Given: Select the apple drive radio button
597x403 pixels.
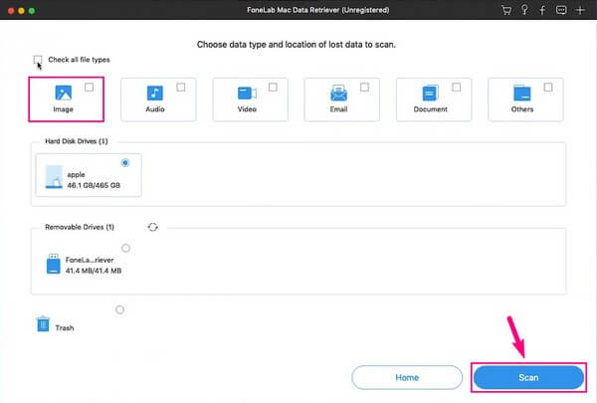Looking at the screenshot, I should pos(125,162).
